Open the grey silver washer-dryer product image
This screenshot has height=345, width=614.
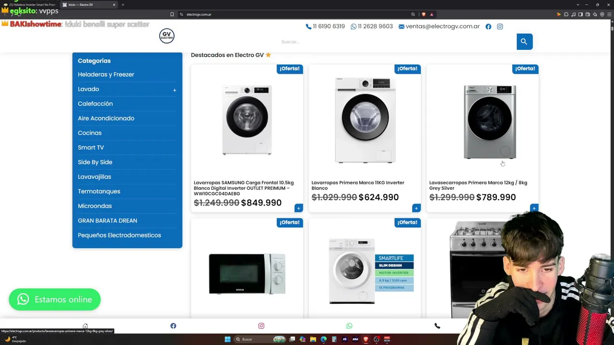point(490,122)
